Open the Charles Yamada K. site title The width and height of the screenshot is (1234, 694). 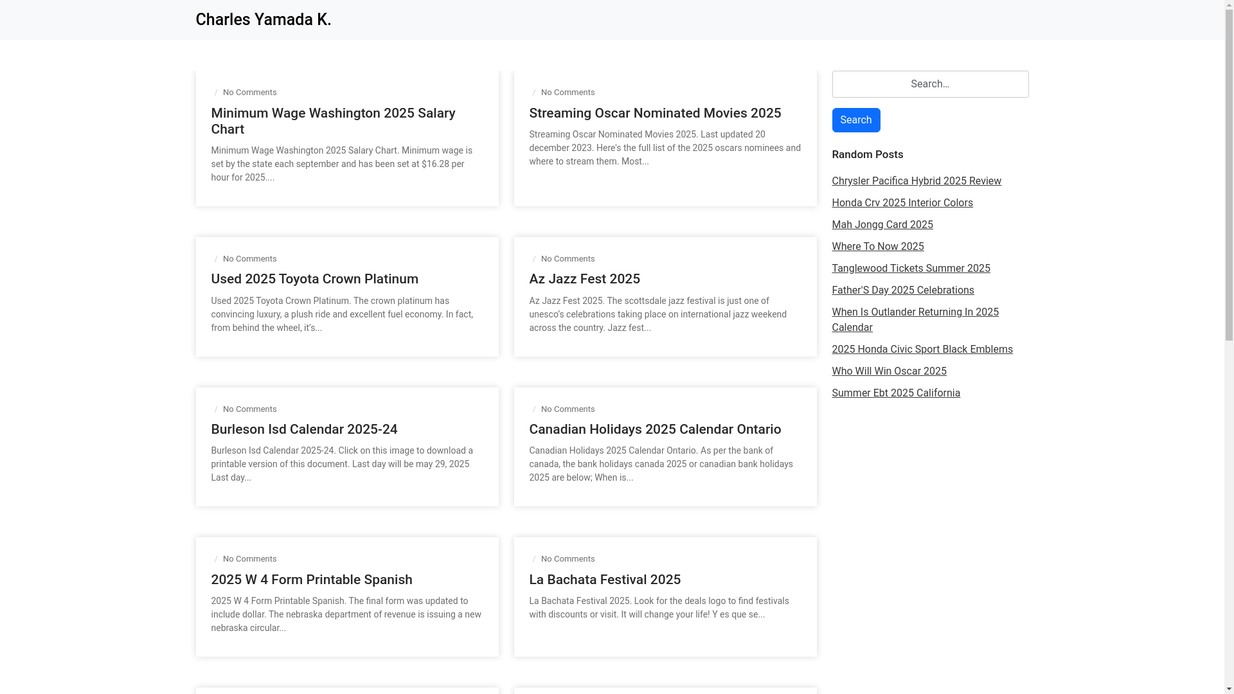(x=263, y=20)
